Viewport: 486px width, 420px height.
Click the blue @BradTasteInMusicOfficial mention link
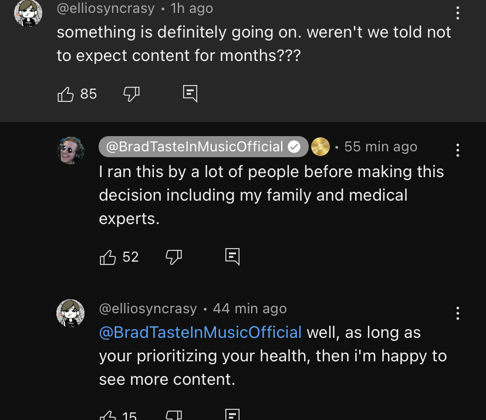coord(200,333)
